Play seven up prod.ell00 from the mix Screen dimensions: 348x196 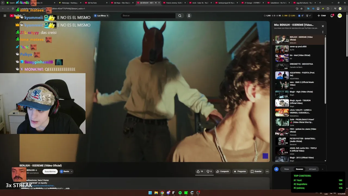pyautogui.click(x=299, y=49)
